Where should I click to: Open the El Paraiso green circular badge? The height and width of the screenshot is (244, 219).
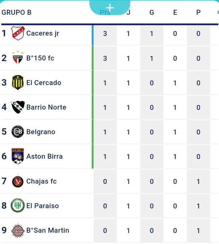18,206
